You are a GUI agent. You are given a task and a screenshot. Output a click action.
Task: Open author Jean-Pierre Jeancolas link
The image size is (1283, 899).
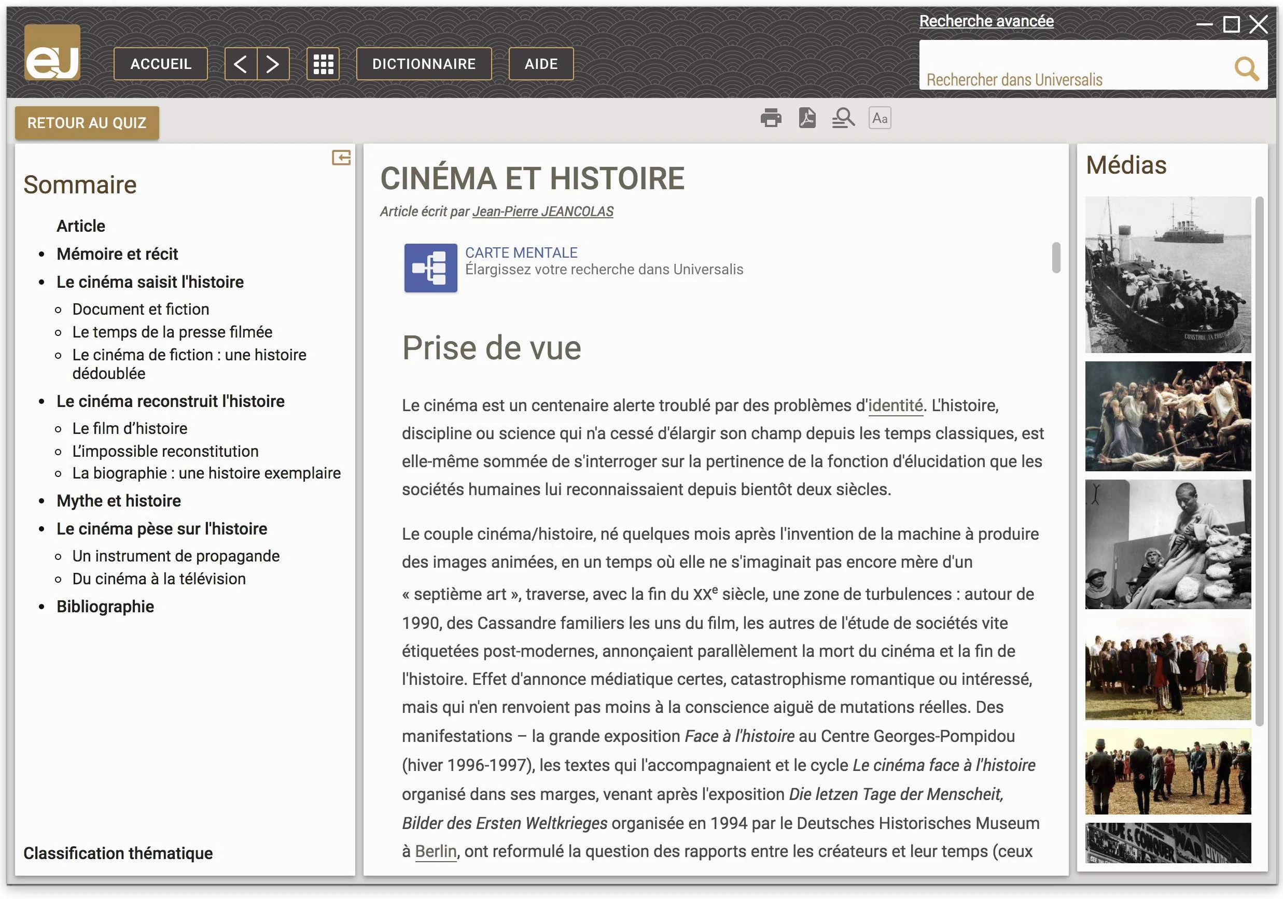(542, 211)
